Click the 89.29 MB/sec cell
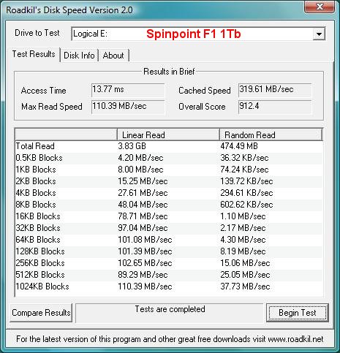This screenshot has width=340, height=353. coord(143,275)
